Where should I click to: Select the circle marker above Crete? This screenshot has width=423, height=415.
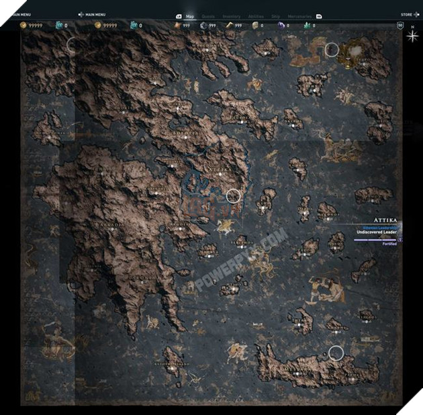pos(336,353)
